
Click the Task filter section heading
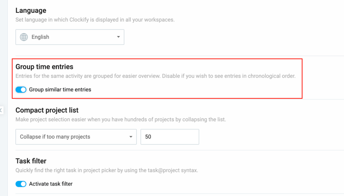(31, 161)
